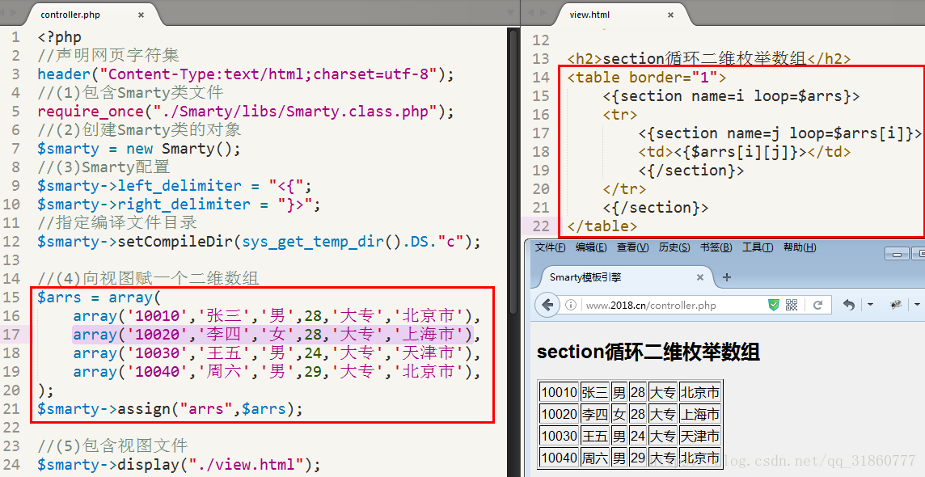This screenshot has width=925, height=477.
Task: Click table cell 王五
Action: [594, 436]
